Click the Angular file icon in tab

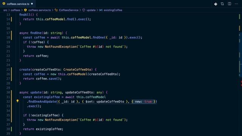coord(4,4)
